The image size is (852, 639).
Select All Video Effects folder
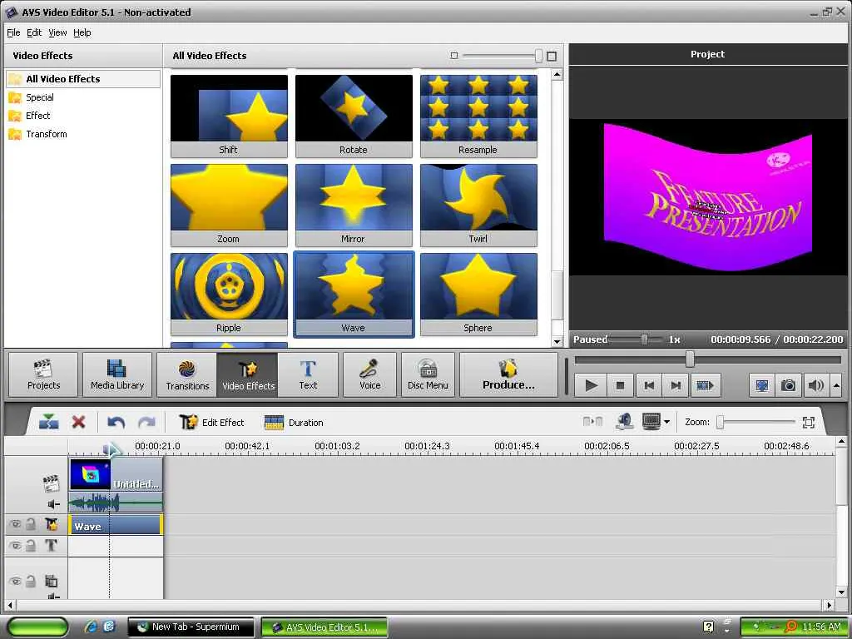[83, 79]
